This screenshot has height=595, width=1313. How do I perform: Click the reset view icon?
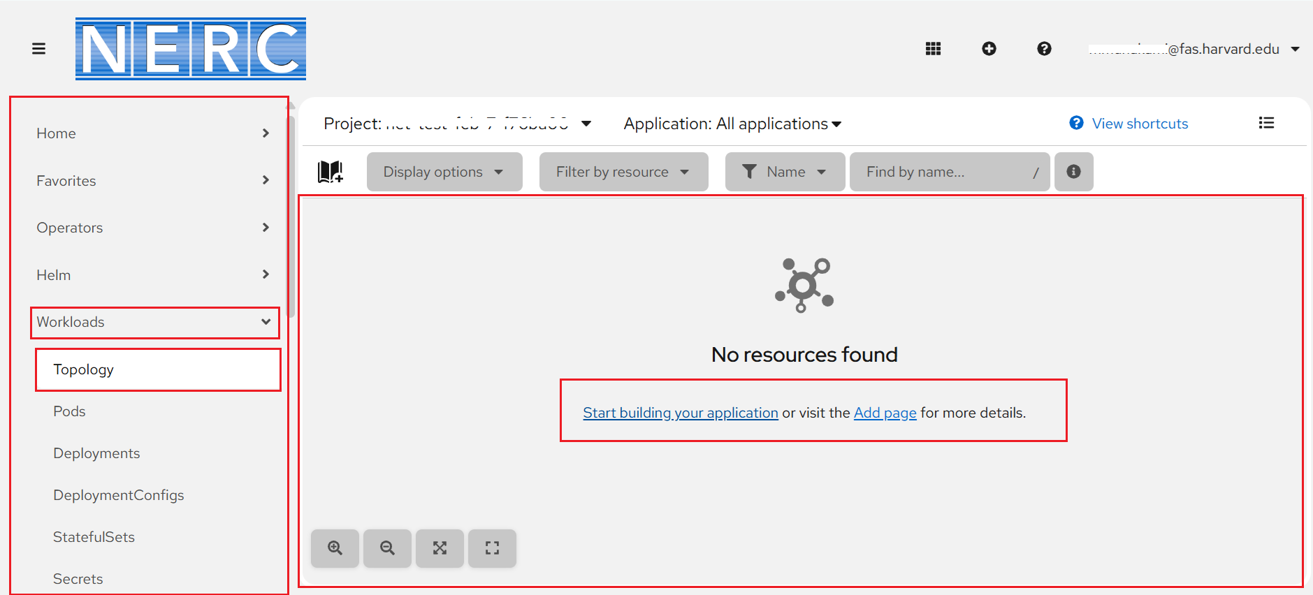point(492,548)
